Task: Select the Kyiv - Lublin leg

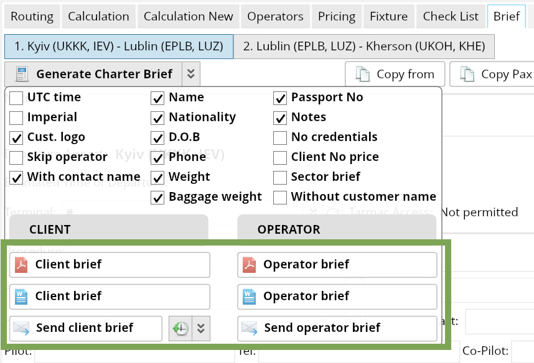Action: pos(118,47)
